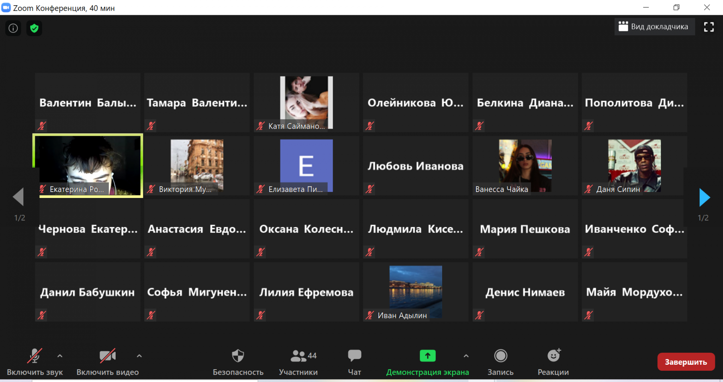Open the Участники participants panel
Viewport: 723px width, 382px height.
point(298,362)
